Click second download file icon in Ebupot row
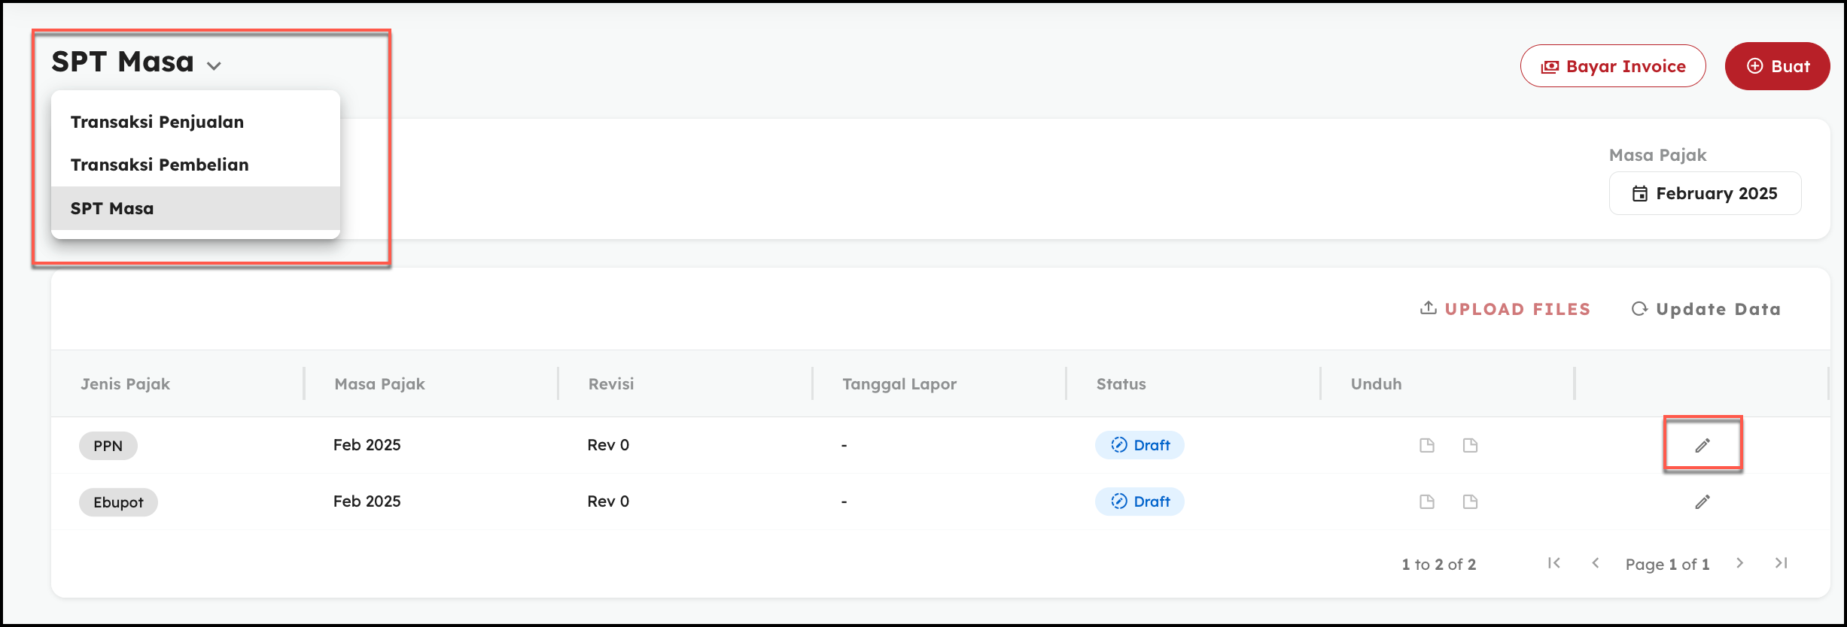The height and width of the screenshot is (627, 1847). 1470,501
